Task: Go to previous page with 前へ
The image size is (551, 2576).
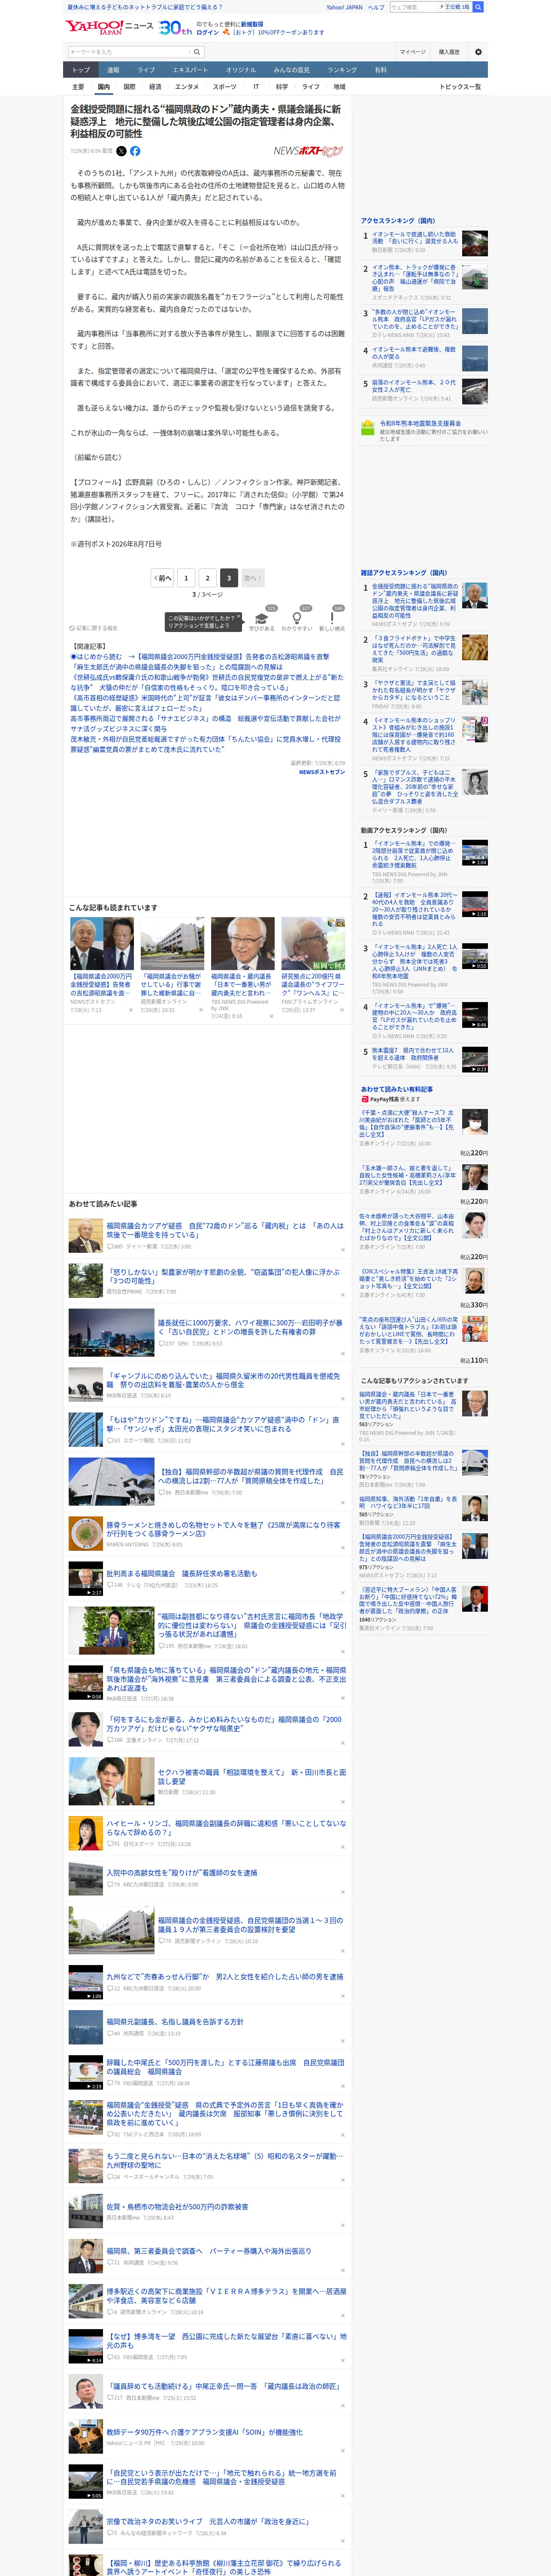Action: coord(162,578)
